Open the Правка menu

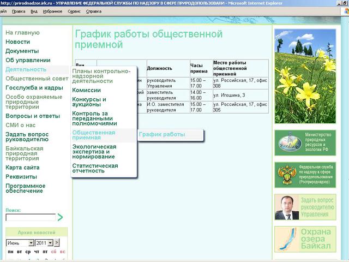point(19,11)
